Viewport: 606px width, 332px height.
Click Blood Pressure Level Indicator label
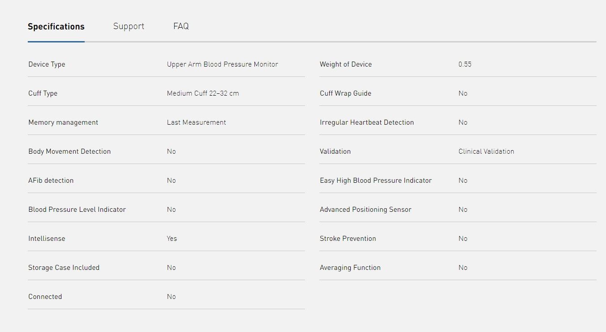(x=77, y=210)
